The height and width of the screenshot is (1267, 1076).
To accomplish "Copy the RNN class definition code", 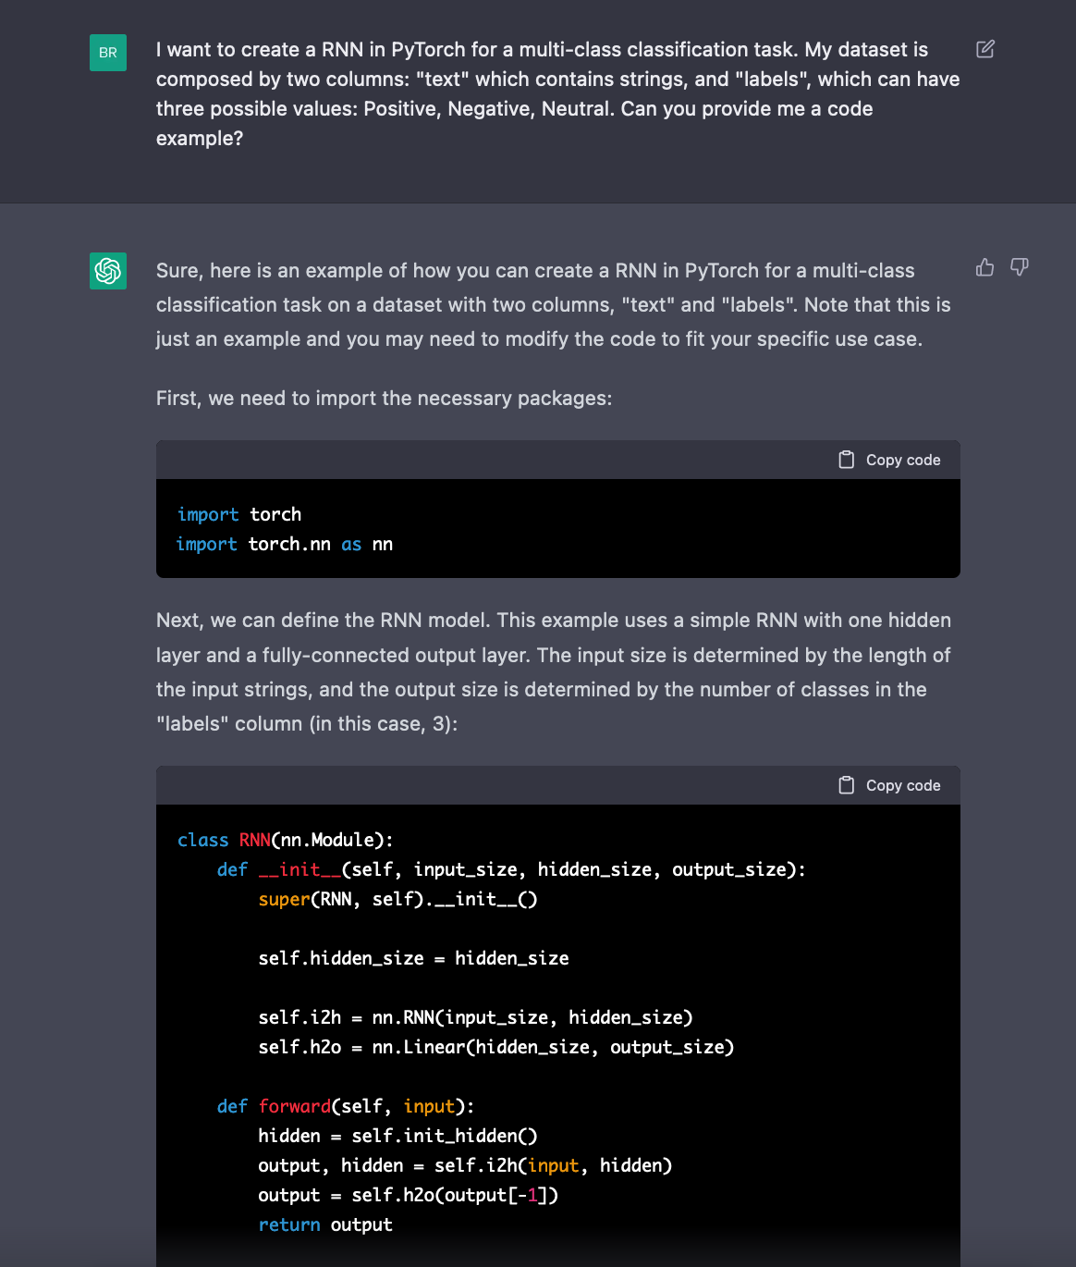I will pyautogui.click(x=888, y=784).
